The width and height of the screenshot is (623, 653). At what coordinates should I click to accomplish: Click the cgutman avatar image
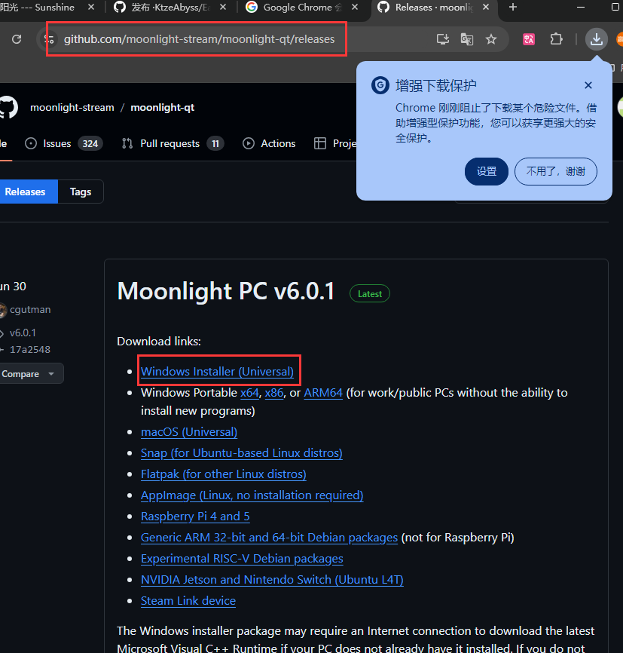[3, 310]
